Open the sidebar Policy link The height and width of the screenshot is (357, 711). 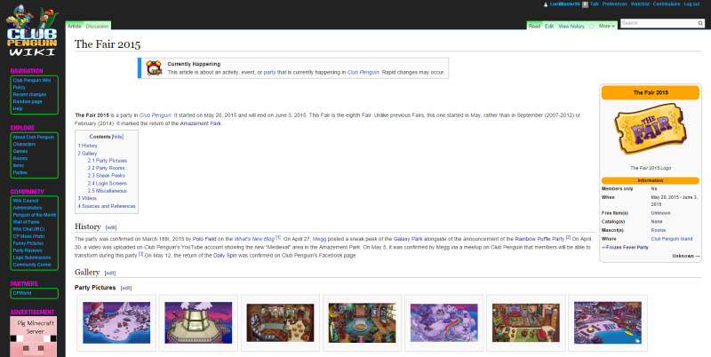(19, 87)
